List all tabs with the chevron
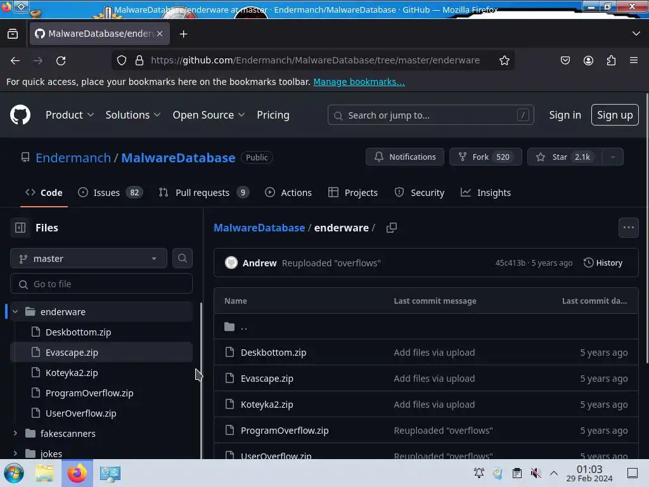This screenshot has width=649, height=487. point(636,34)
